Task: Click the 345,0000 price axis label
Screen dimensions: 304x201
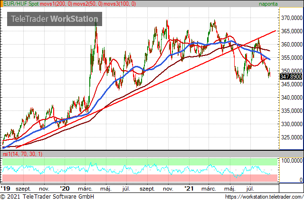Action: [x=292, y=84]
